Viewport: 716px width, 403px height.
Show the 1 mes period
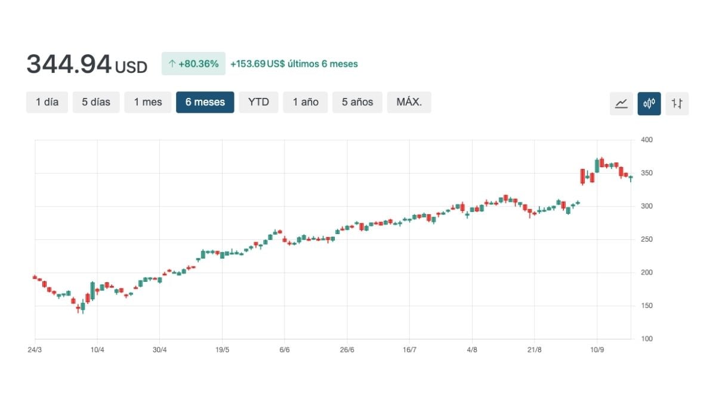[x=148, y=102]
